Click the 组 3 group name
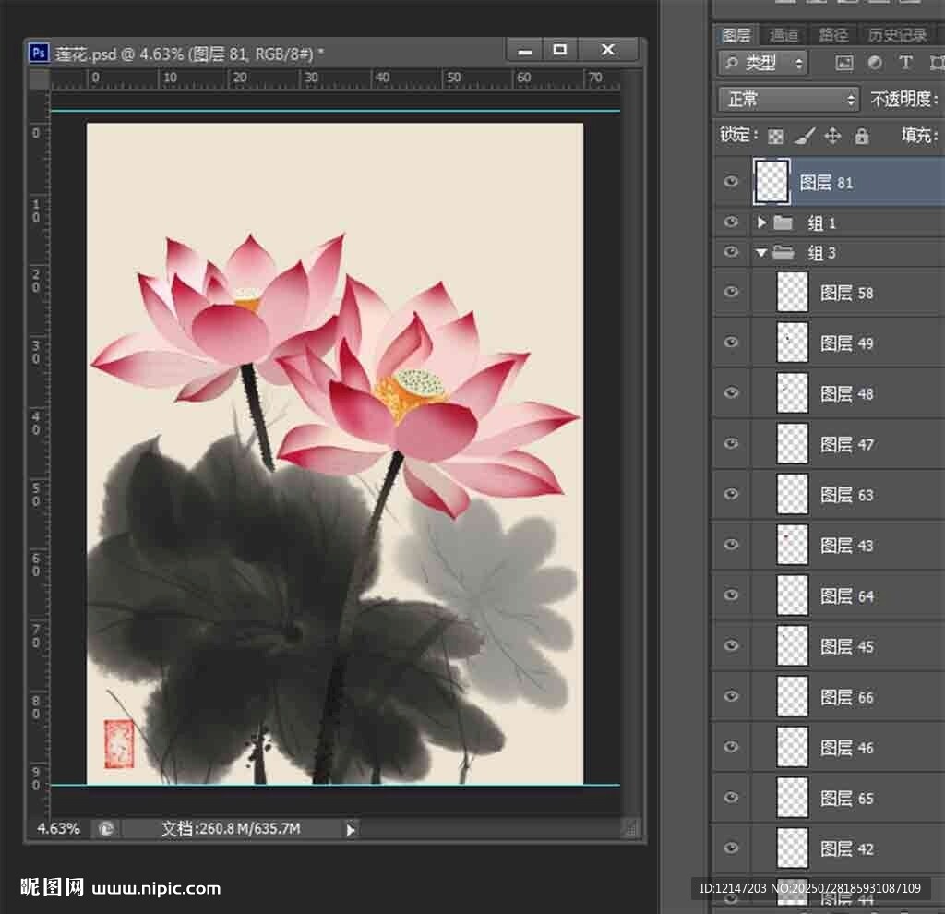The height and width of the screenshot is (914, 945). pos(821,253)
